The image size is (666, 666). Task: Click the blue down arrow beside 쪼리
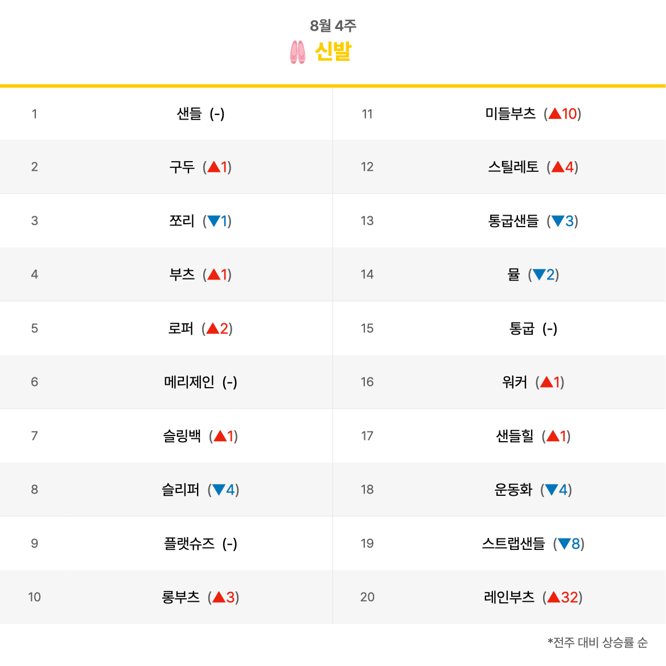coord(213,221)
